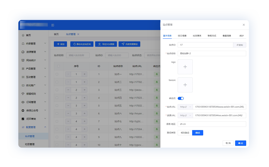Viewport: 269px width, 167px height.
Task: Focus the 站点ID search input
Action: tap(117, 55)
